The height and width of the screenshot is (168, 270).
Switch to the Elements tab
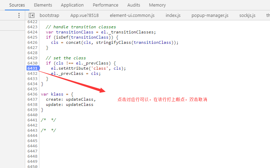point(43,5)
